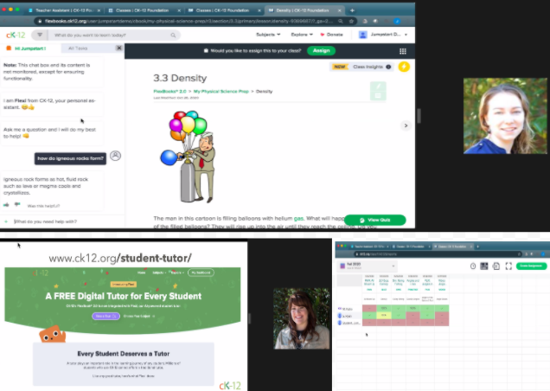The image size is (550, 391).
Task: Click the zoom magnifier icon in the address bar
Action: point(341,21)
